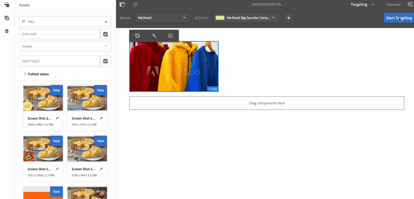Click the Enter path input field

(59, 34)
